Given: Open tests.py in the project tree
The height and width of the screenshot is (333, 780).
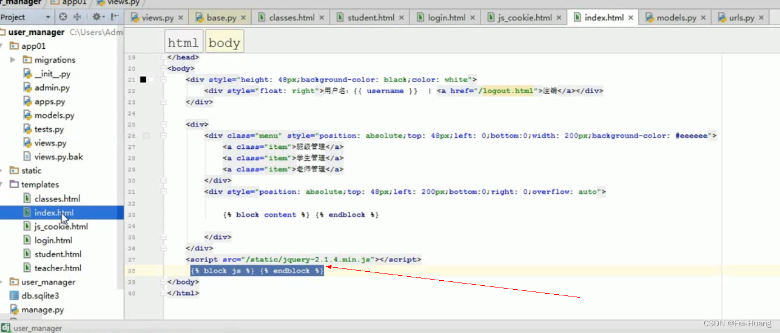Looking at the screenshot, I should [49, 129].
